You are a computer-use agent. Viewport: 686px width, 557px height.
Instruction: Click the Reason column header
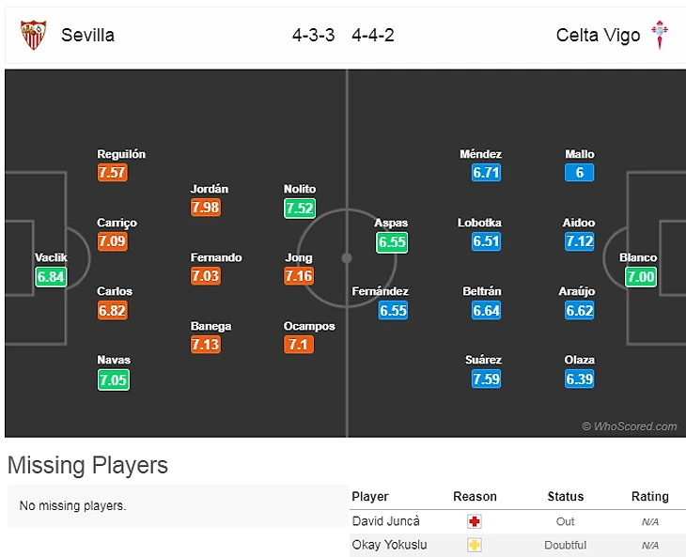(475, 497)
